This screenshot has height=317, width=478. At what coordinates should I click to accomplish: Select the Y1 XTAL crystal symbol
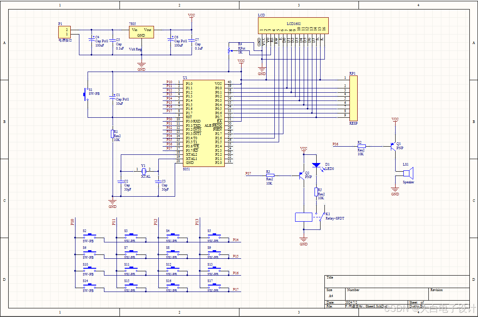pos(144,171)
